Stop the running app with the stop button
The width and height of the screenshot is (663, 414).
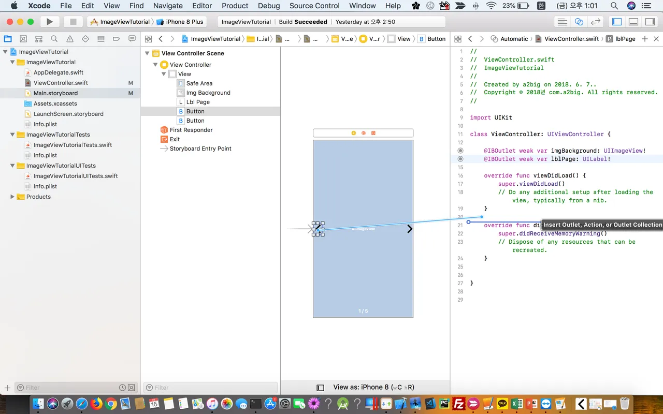pos(73,22)
